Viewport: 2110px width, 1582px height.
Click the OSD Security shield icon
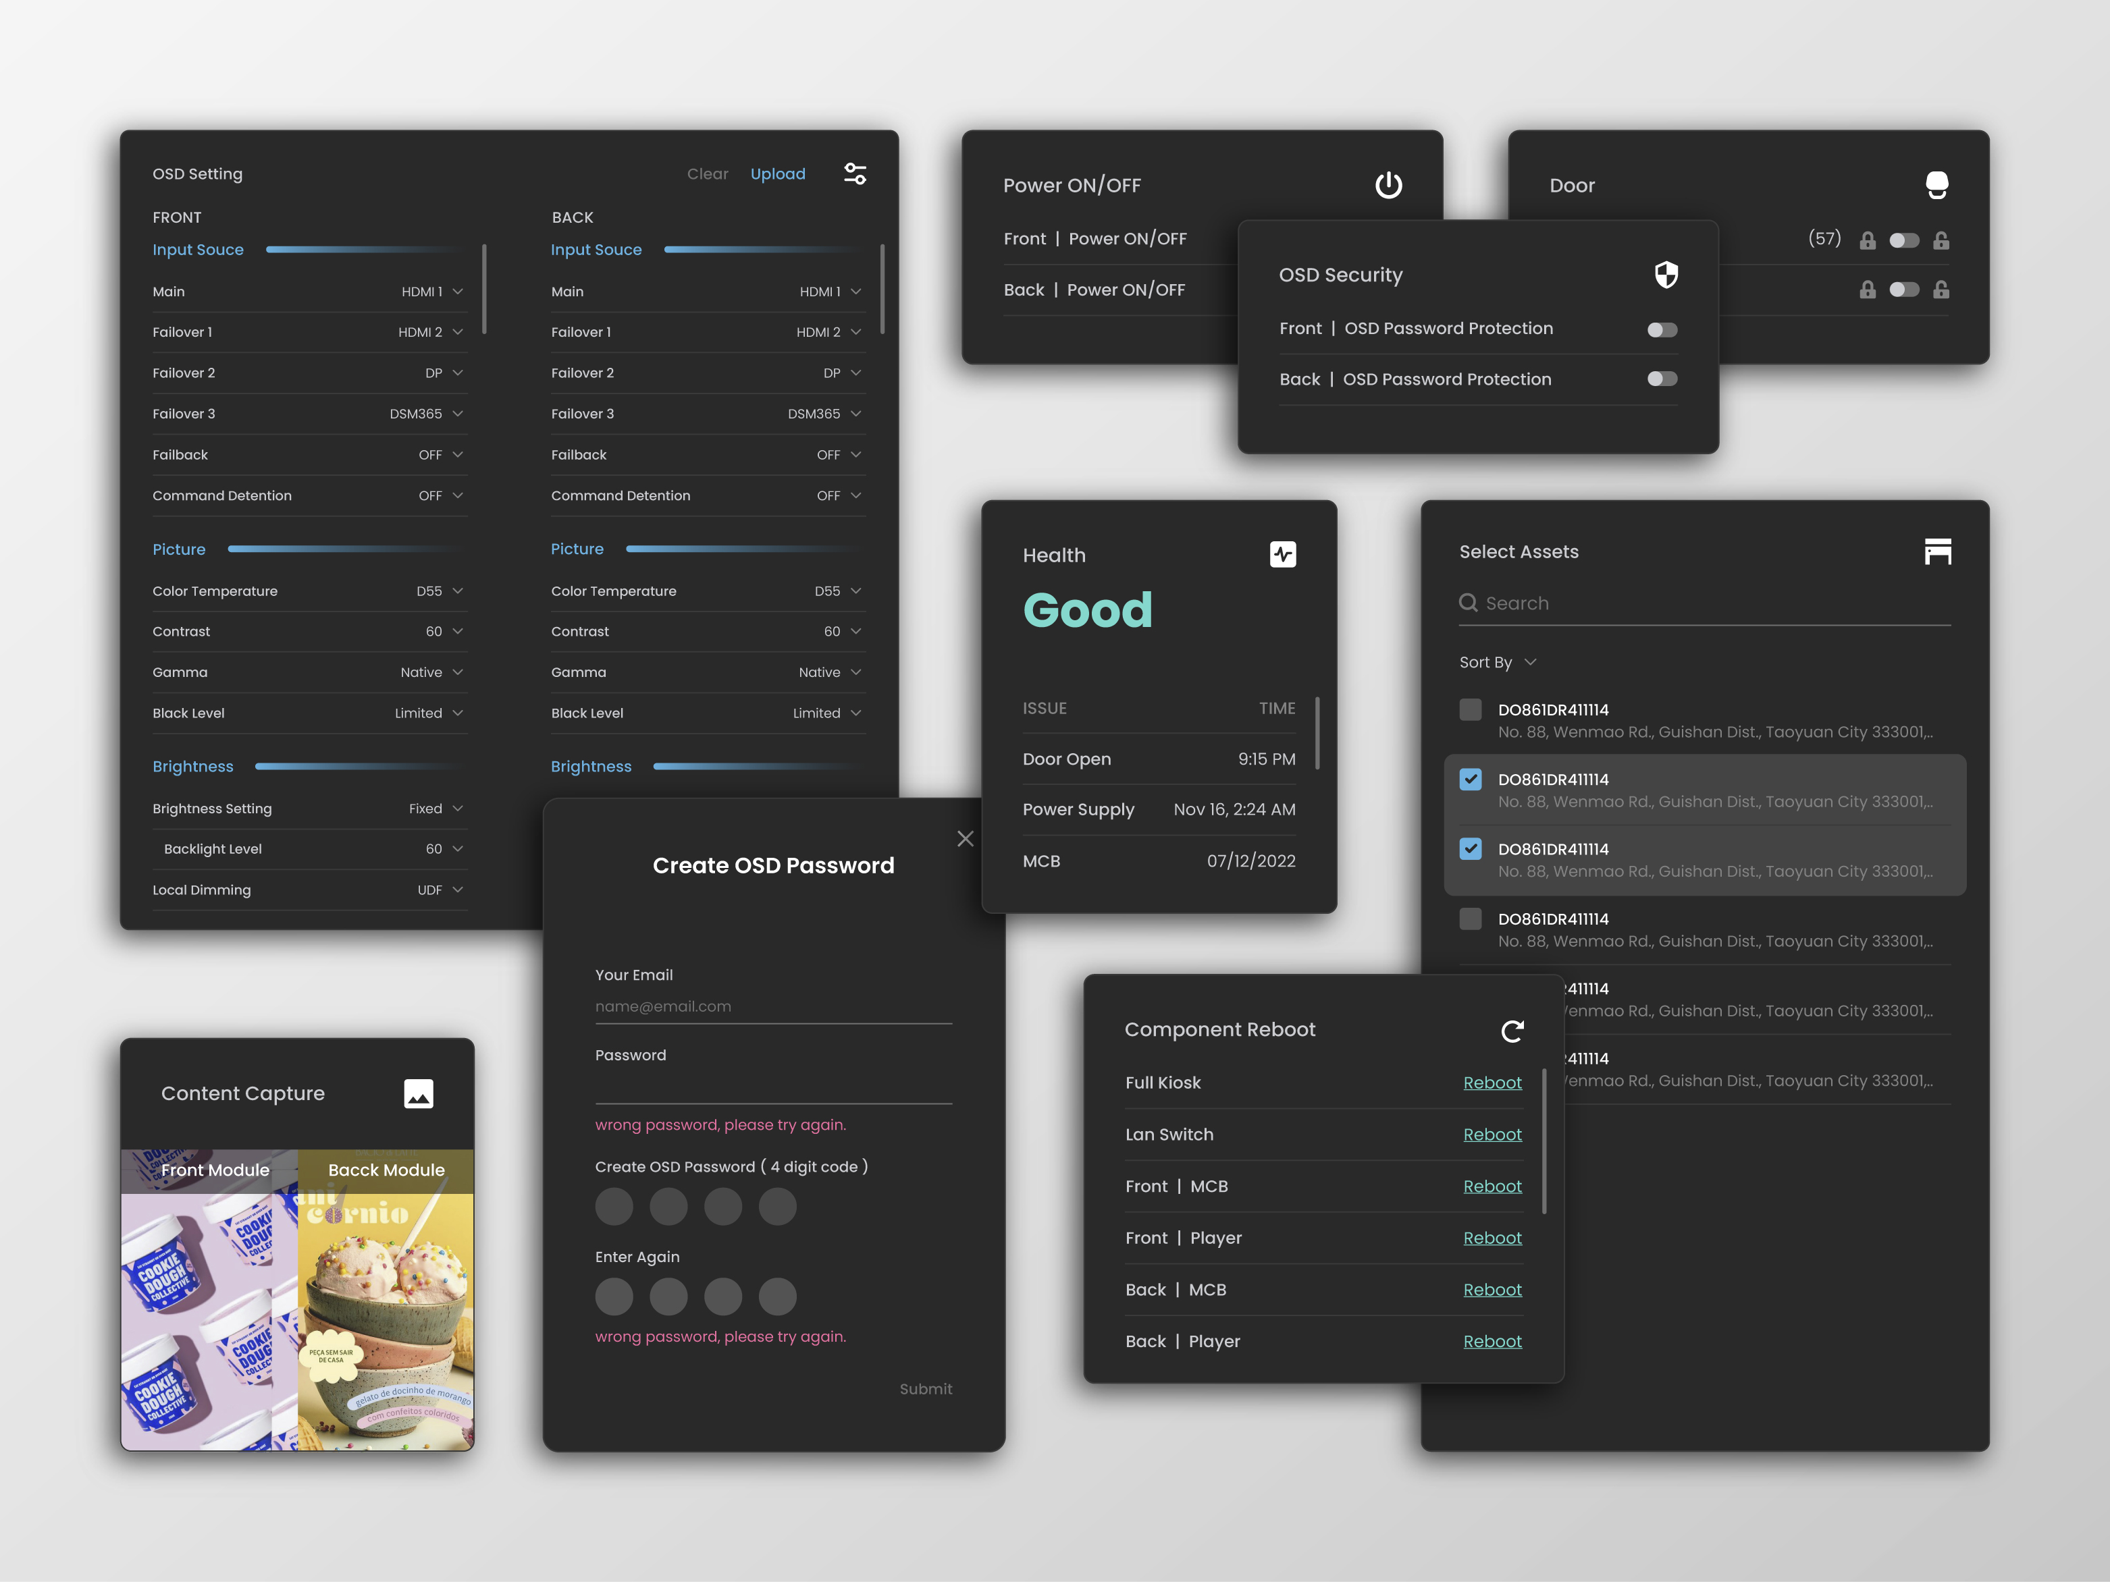(x=1666, y=274)
